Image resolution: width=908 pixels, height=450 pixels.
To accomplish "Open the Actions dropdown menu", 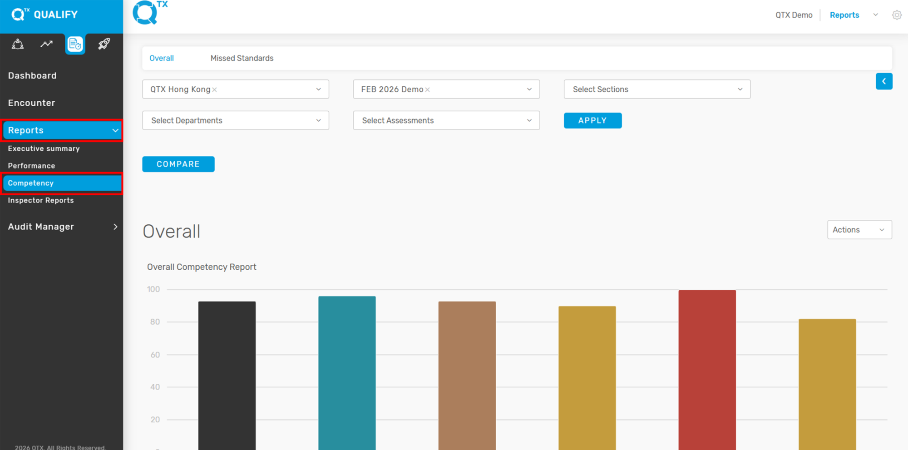I will pos(859,230).
